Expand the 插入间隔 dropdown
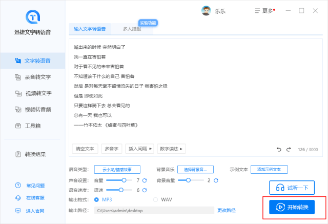The image size is (328, 224). coord(139,149)
